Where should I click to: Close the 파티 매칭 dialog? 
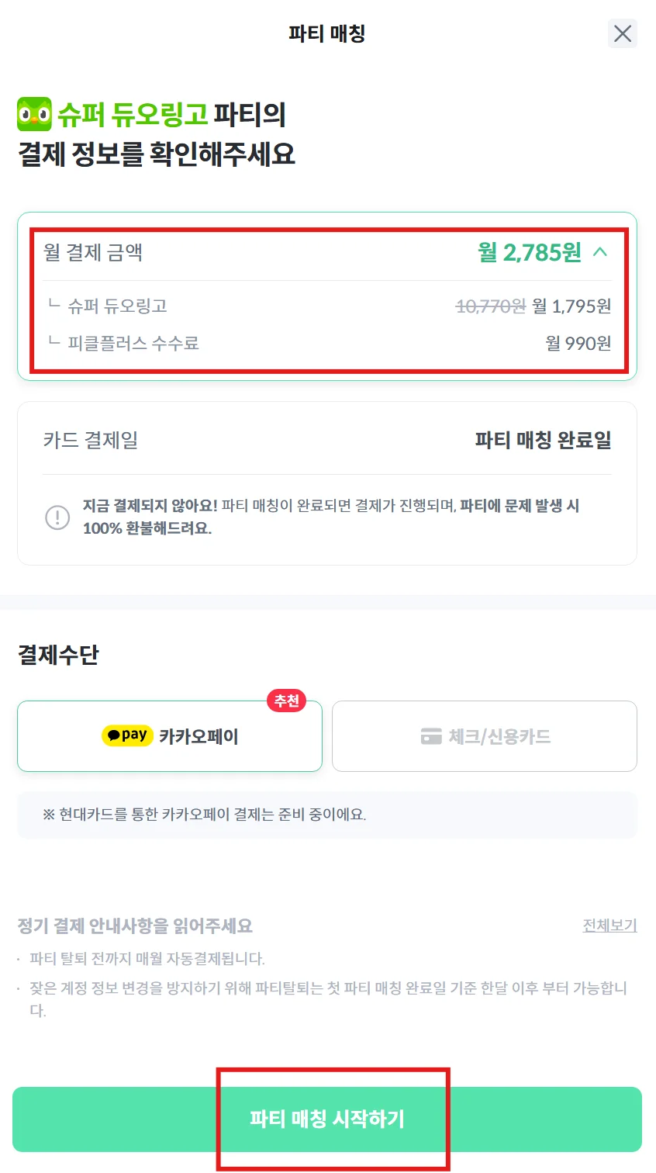(x=622, y=33)
